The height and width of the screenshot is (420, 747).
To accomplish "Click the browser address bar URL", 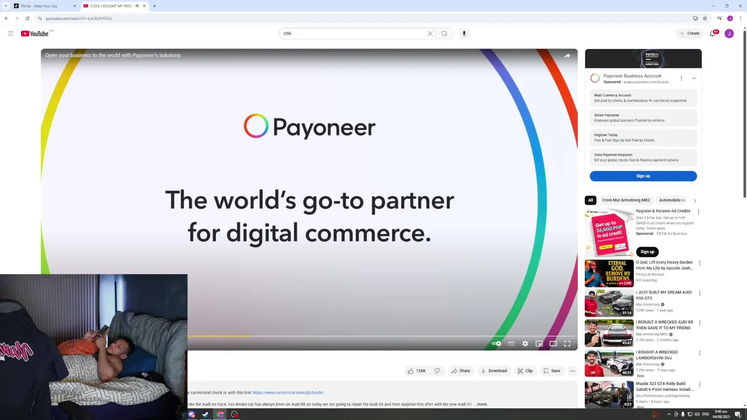I will click(78, 18).
